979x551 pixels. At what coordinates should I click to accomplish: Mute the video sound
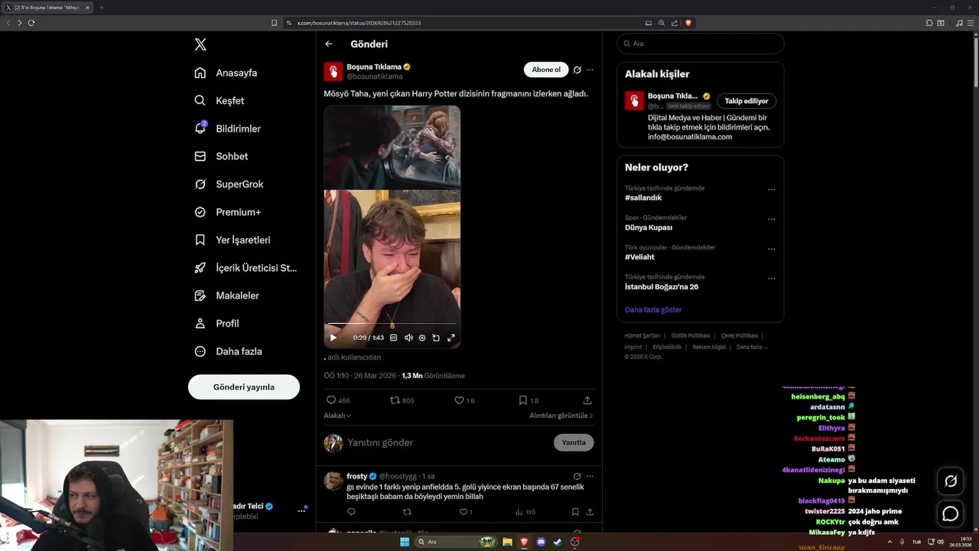(x=408, y=337)
